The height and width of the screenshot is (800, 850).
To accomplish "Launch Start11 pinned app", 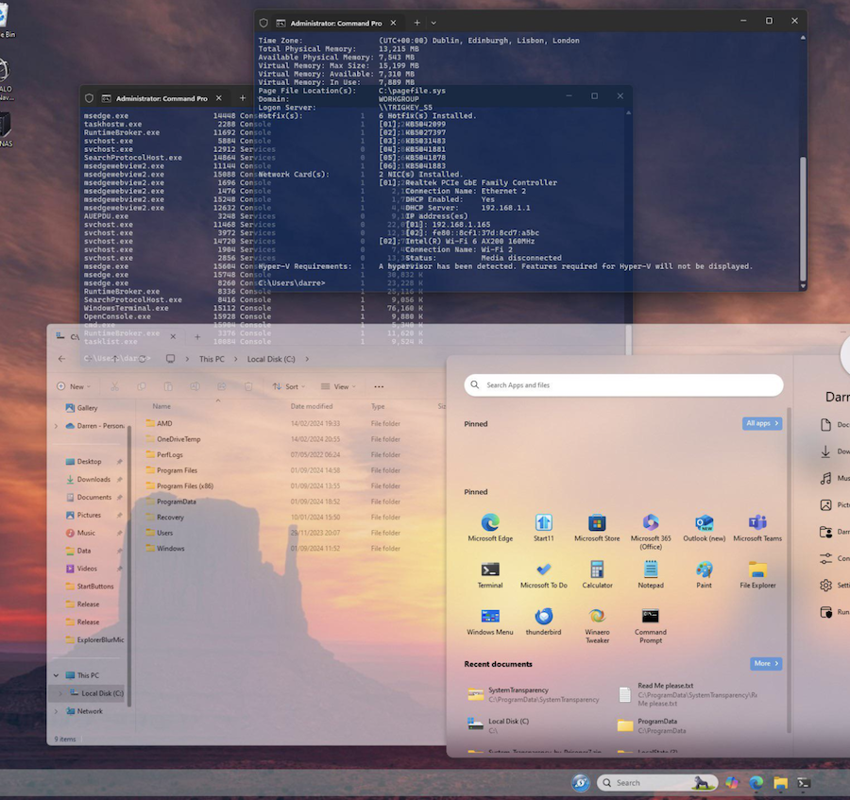I will tap(543, 527).
